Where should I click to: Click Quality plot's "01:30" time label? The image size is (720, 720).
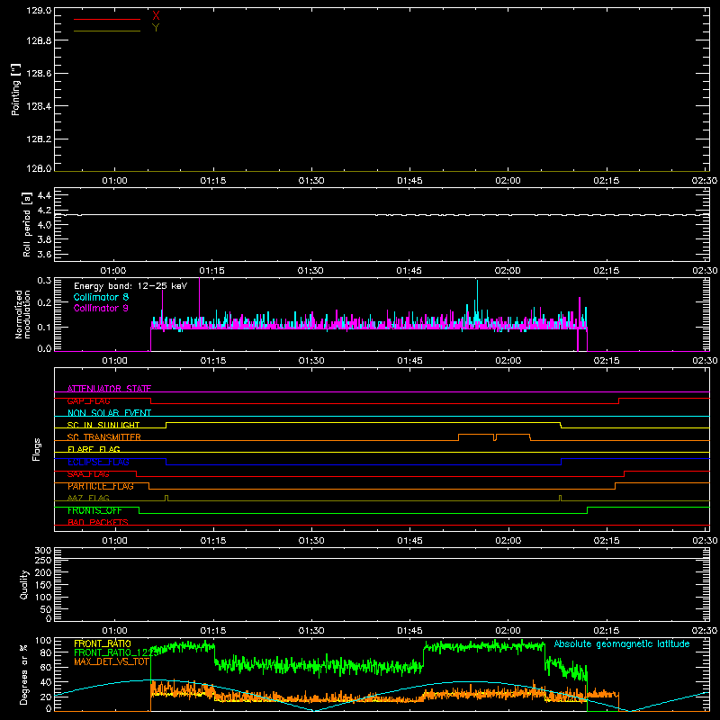coord(311,631)
